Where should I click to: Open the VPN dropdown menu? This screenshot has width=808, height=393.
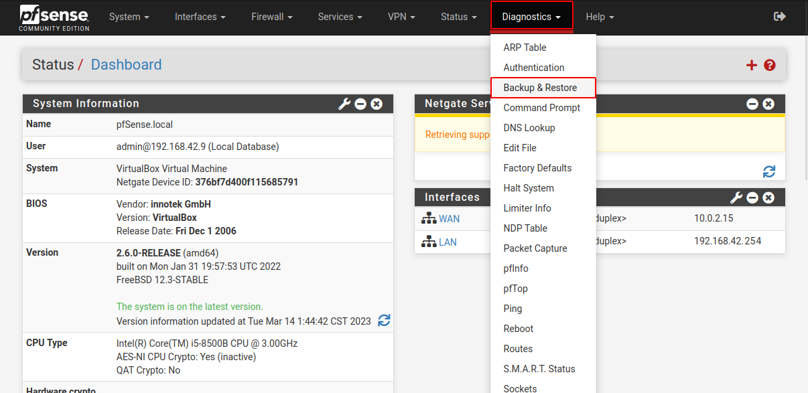click(x=401, y=17)
